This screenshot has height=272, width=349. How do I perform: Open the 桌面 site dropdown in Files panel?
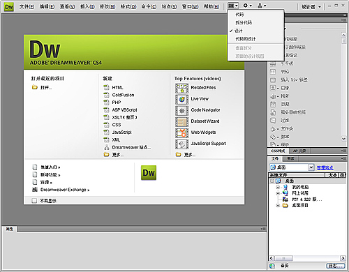311,167
